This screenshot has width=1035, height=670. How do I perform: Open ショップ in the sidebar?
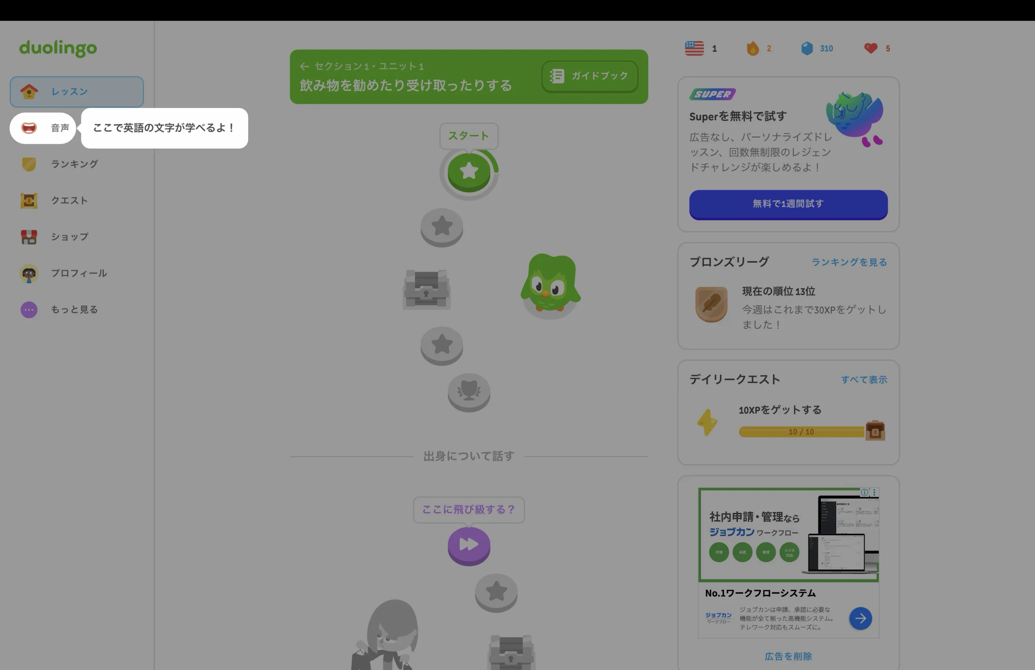(77, 237)
